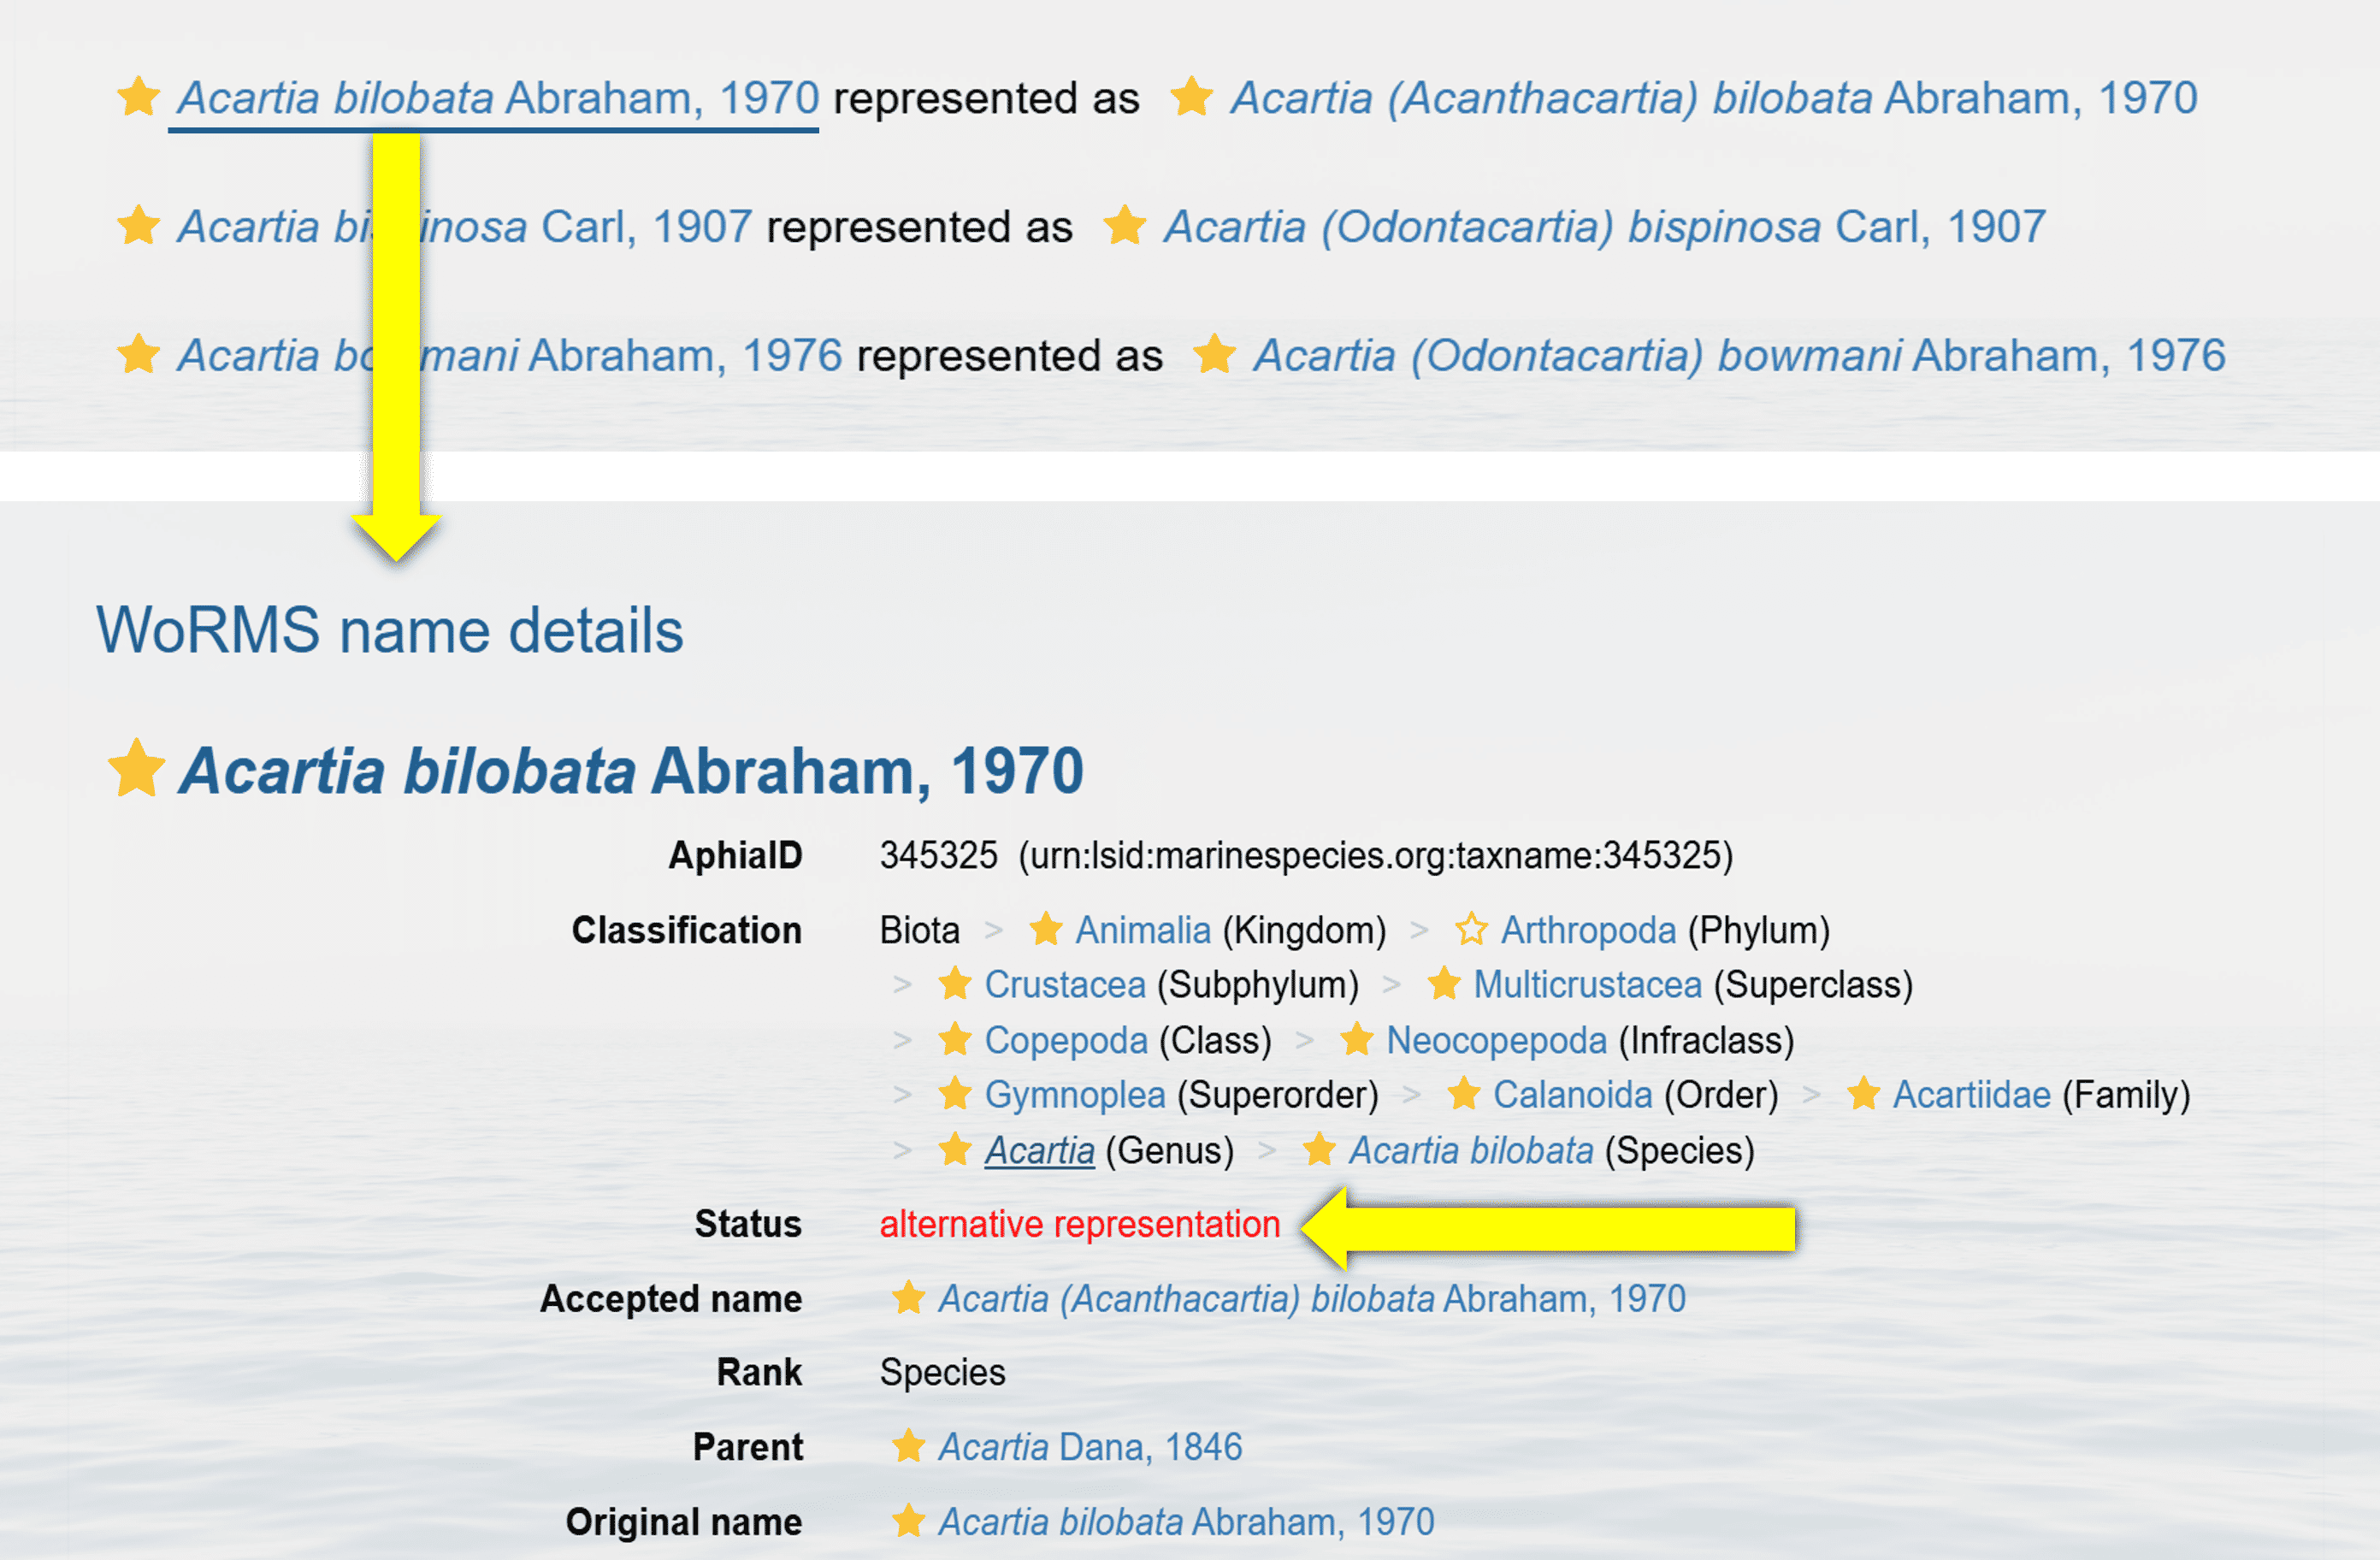This screenshot has width=2380, height=1560.
Task: Click the hollow star beside Arthropoda
Action: pyautogui.click(x=1471, y=929)
